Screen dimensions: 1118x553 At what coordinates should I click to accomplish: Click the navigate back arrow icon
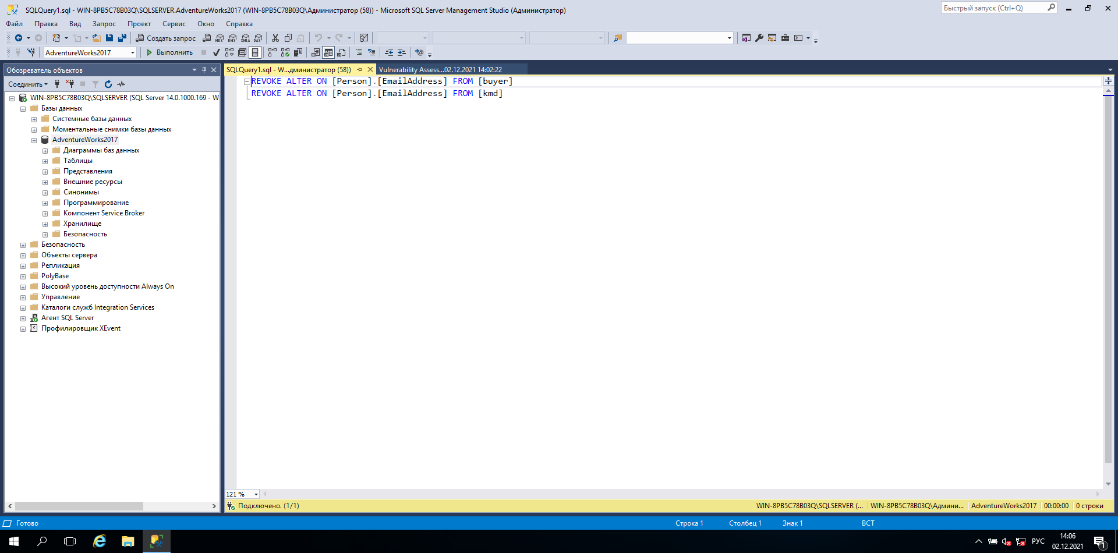tap(19, 38)
